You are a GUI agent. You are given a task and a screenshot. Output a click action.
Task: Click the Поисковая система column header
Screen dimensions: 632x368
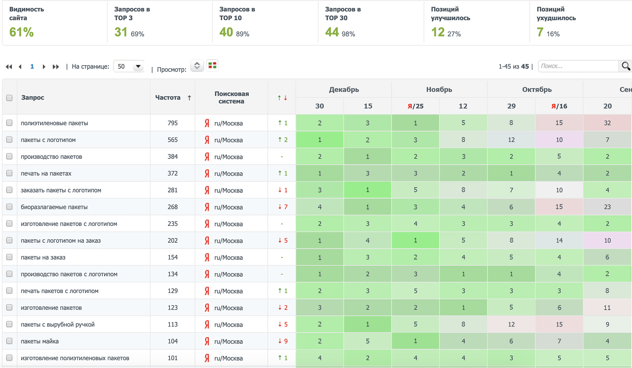pyautogui.click(x=231, y=98)
